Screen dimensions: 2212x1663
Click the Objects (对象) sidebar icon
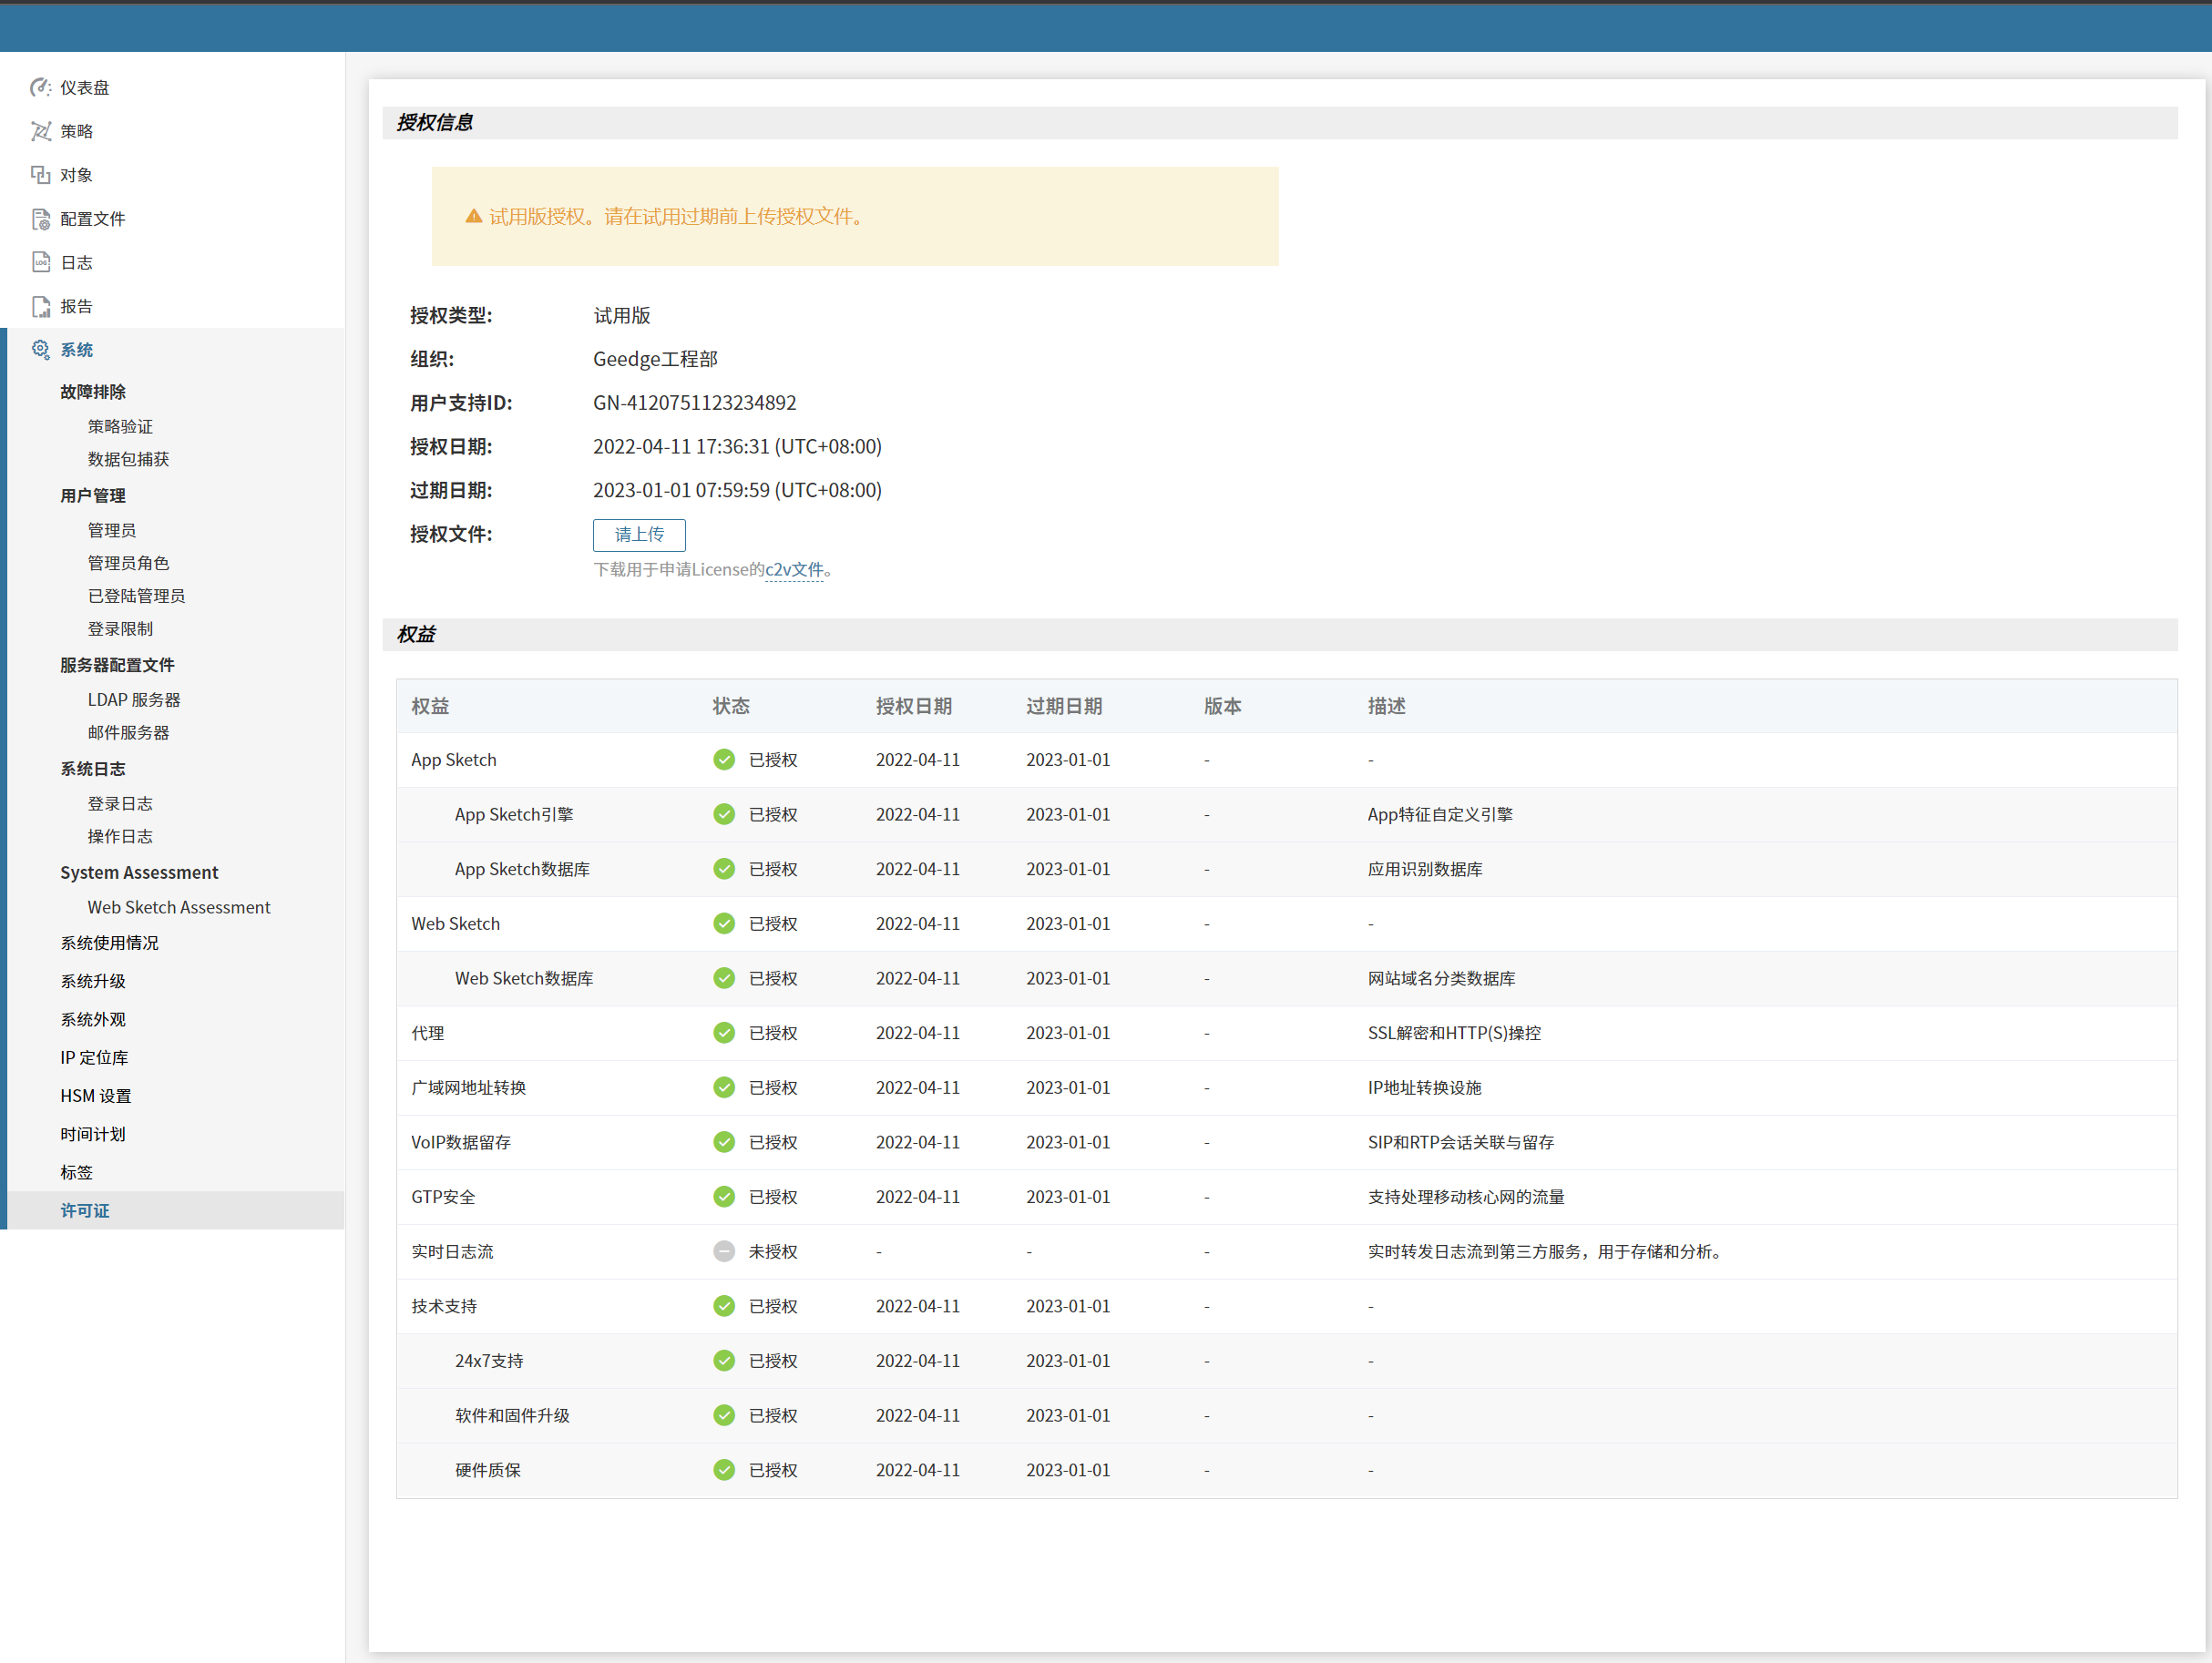(x=40, y=175)
